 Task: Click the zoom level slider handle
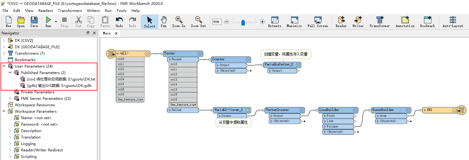(x=243, y=22)
